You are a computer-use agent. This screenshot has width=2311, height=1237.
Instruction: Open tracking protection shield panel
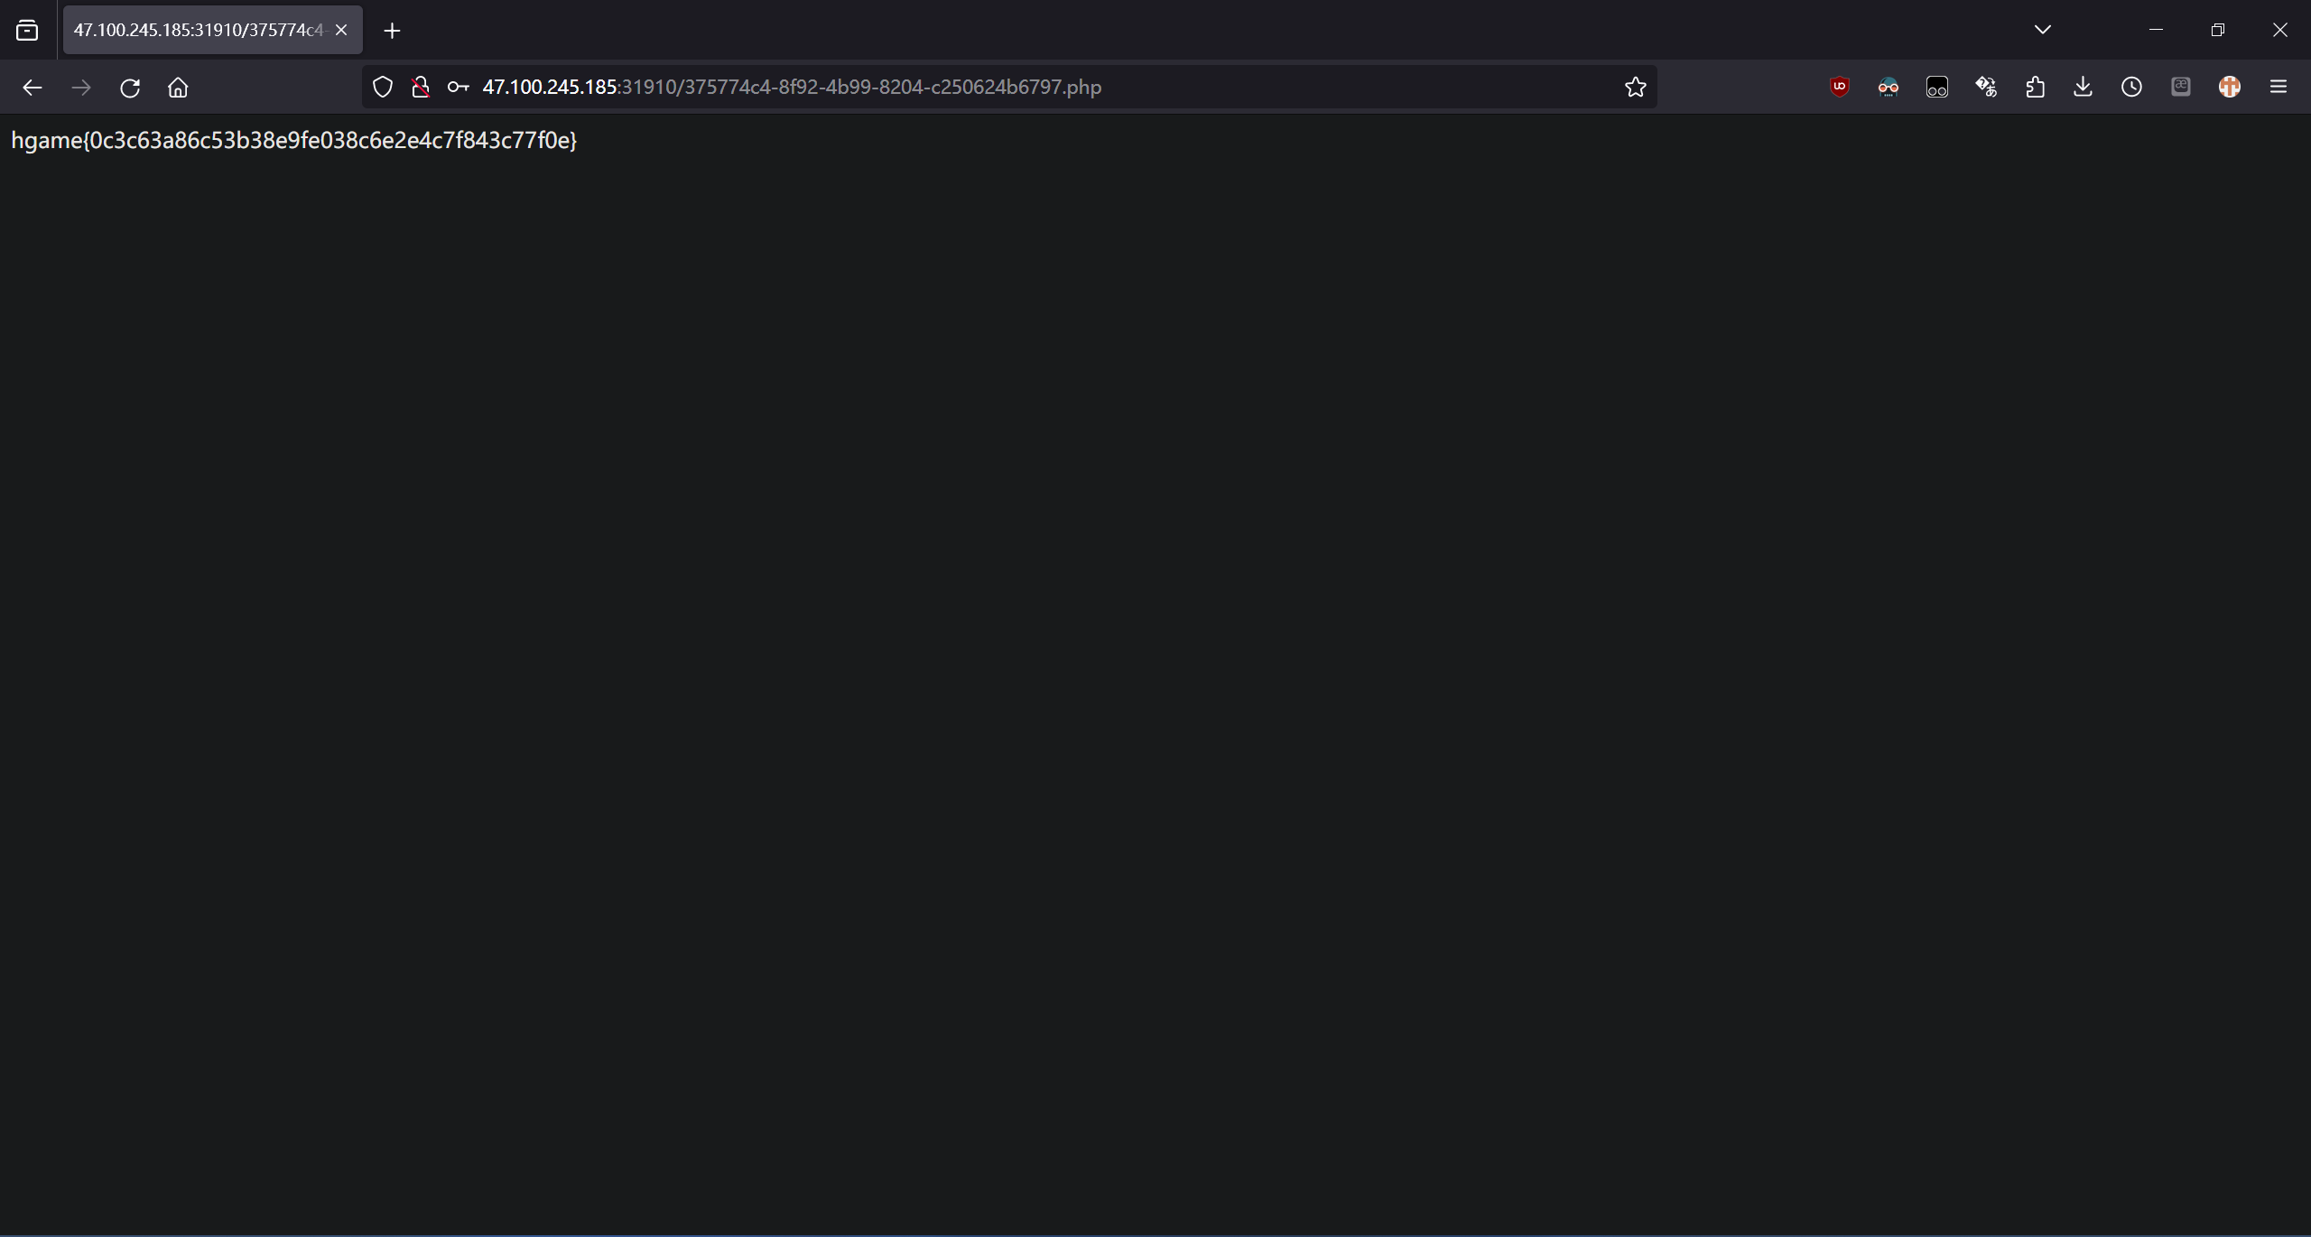383,87
